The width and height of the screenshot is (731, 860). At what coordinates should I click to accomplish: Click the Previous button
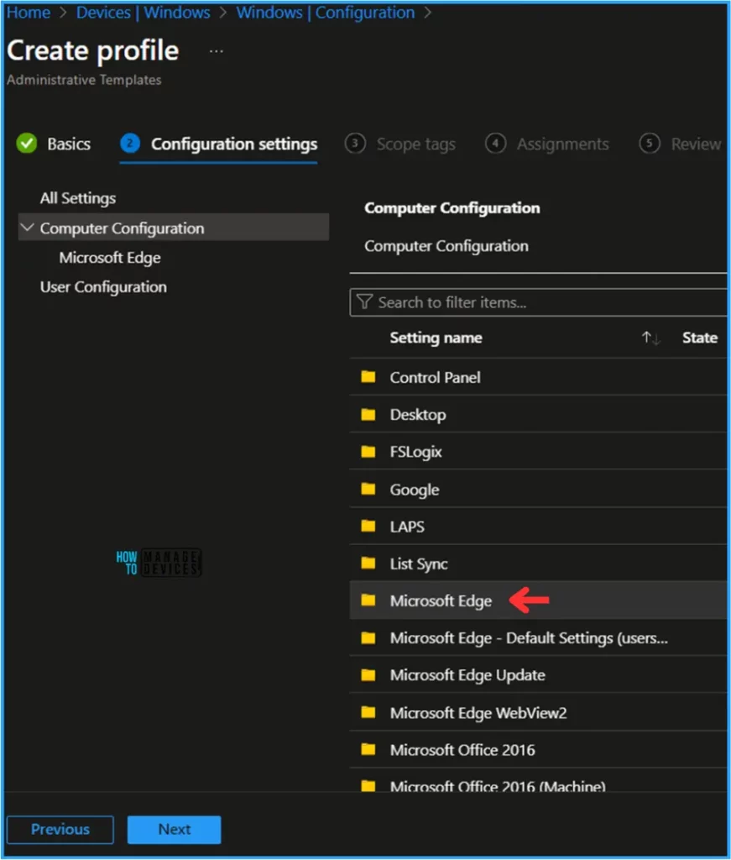(x=60, y=829)
